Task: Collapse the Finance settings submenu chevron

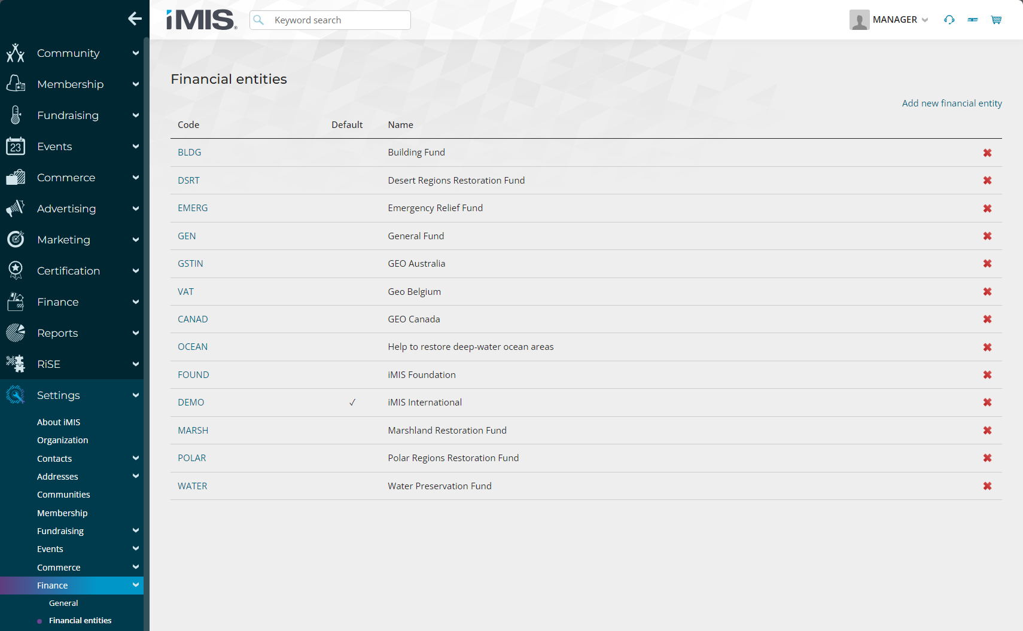Action: (136, 585)
